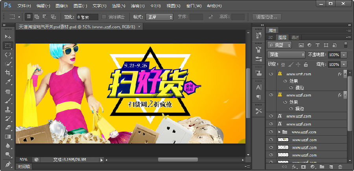The image size is (354, 171).
Task: Filter for adjustment layers icon
Action: point(309,45)
